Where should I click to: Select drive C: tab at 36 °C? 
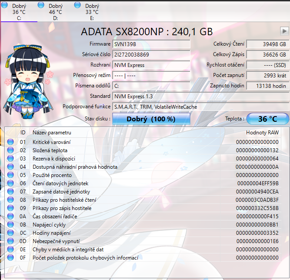(19, 12)
